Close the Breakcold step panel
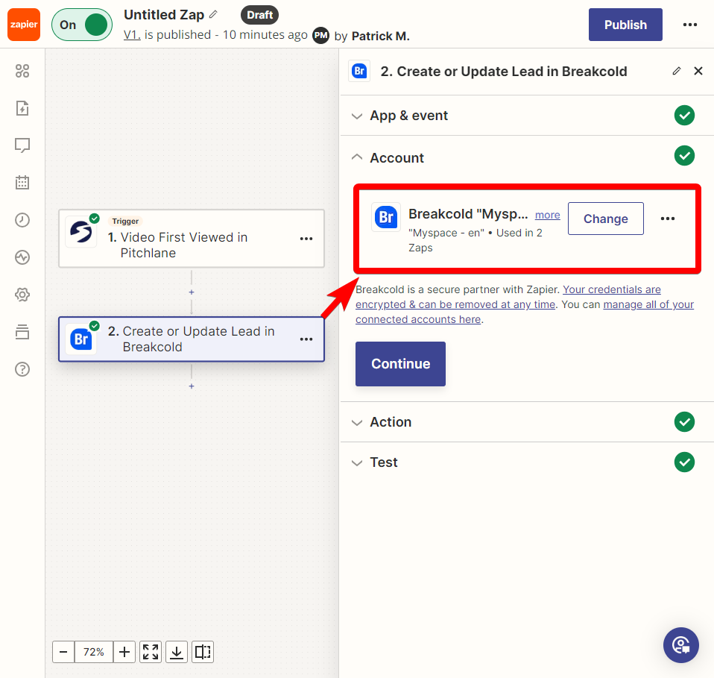 [698, 71]
